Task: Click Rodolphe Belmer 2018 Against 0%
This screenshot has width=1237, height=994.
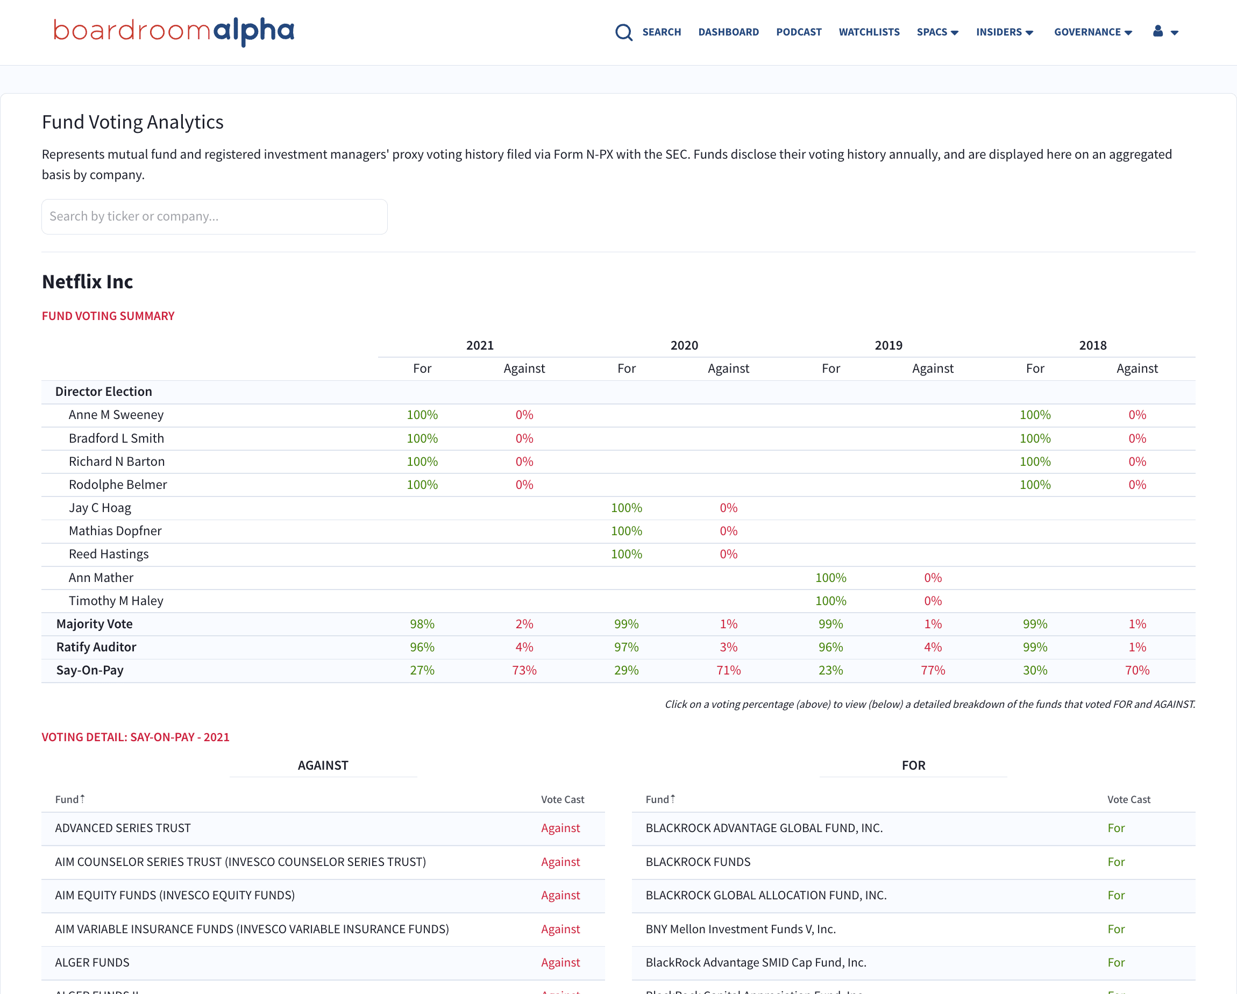Action: point(1137,485)
